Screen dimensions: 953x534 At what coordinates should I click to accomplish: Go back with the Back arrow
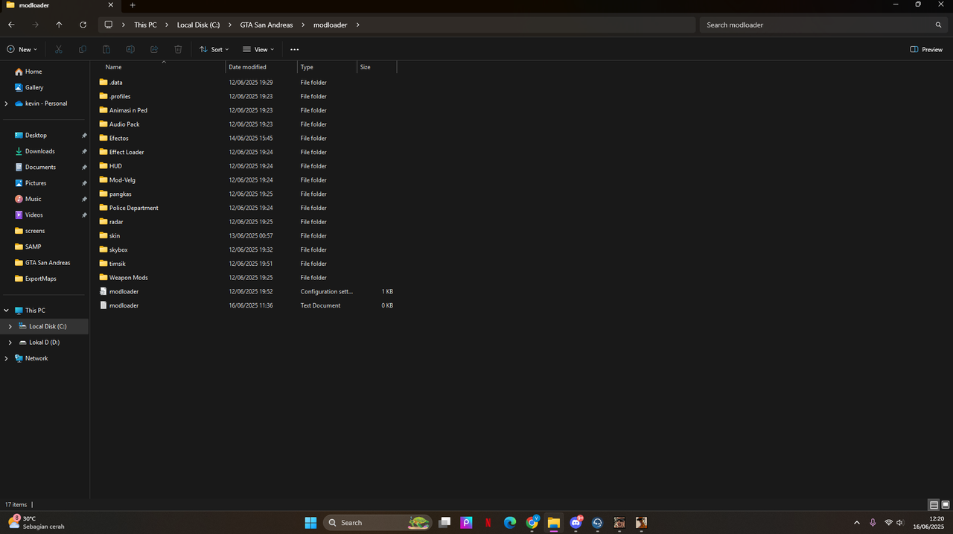[11, 25]
